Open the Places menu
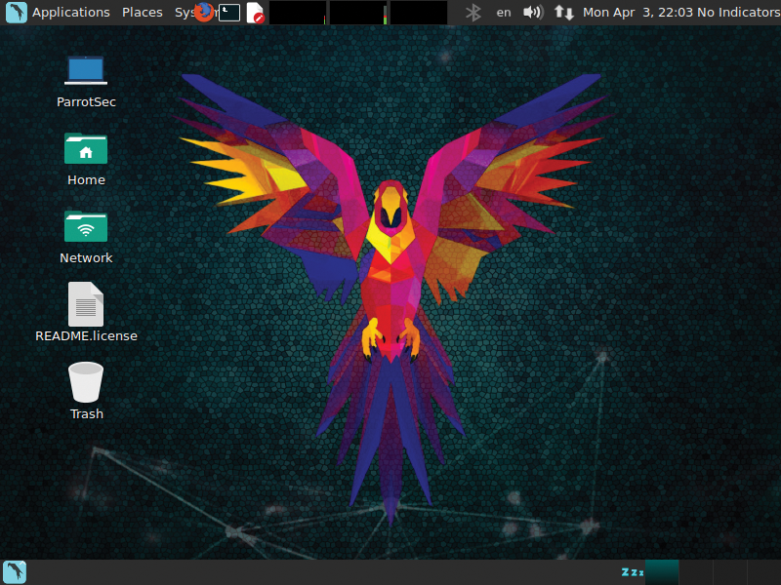The height and width of the screenshot is (585, 781). pos(143,12)
